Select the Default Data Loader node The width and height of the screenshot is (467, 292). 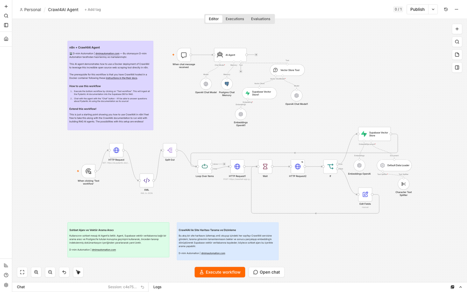pyautogui.click(x=394, y=165)
